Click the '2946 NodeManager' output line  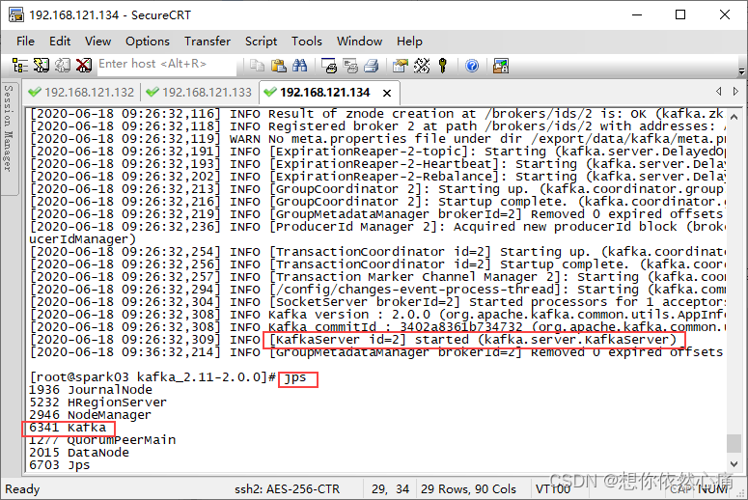pyautogui.click(x=90, y=415)
